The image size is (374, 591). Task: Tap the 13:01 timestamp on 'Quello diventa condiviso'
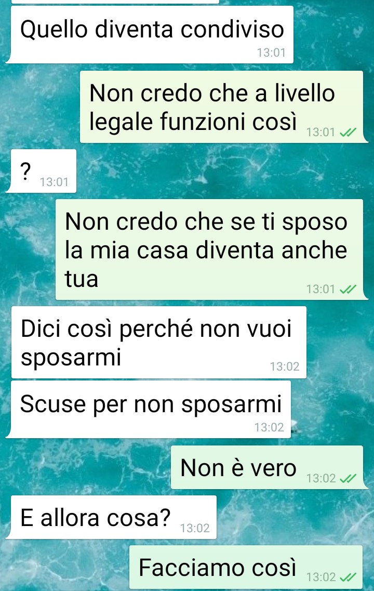point(271,52)
